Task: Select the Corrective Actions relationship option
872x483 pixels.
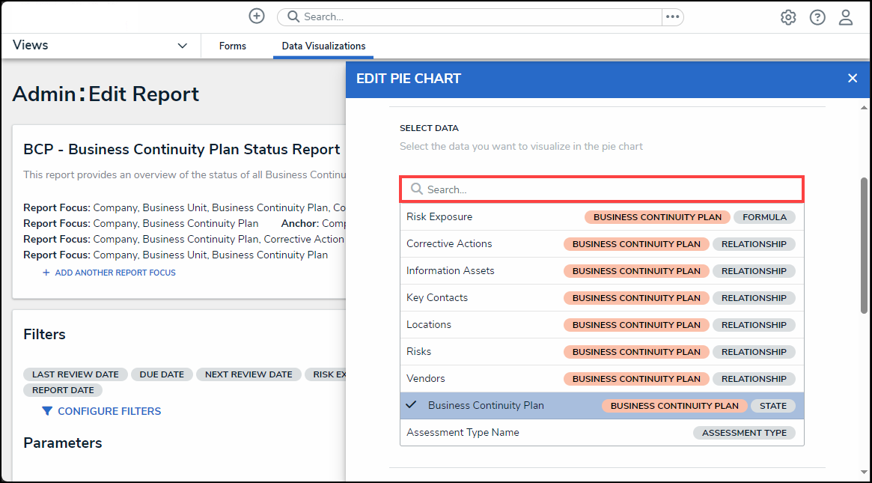Action: pyautogui.click(x=449, y=244)
